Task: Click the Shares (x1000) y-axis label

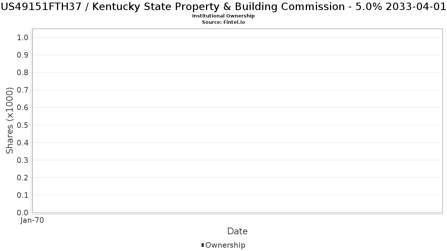Action: tap(10, 120)
